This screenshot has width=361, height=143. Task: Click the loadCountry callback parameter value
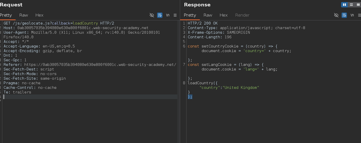[x=85, y=23]
